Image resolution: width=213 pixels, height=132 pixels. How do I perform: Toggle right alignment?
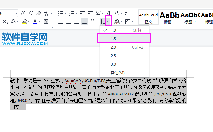coord(77,21)
